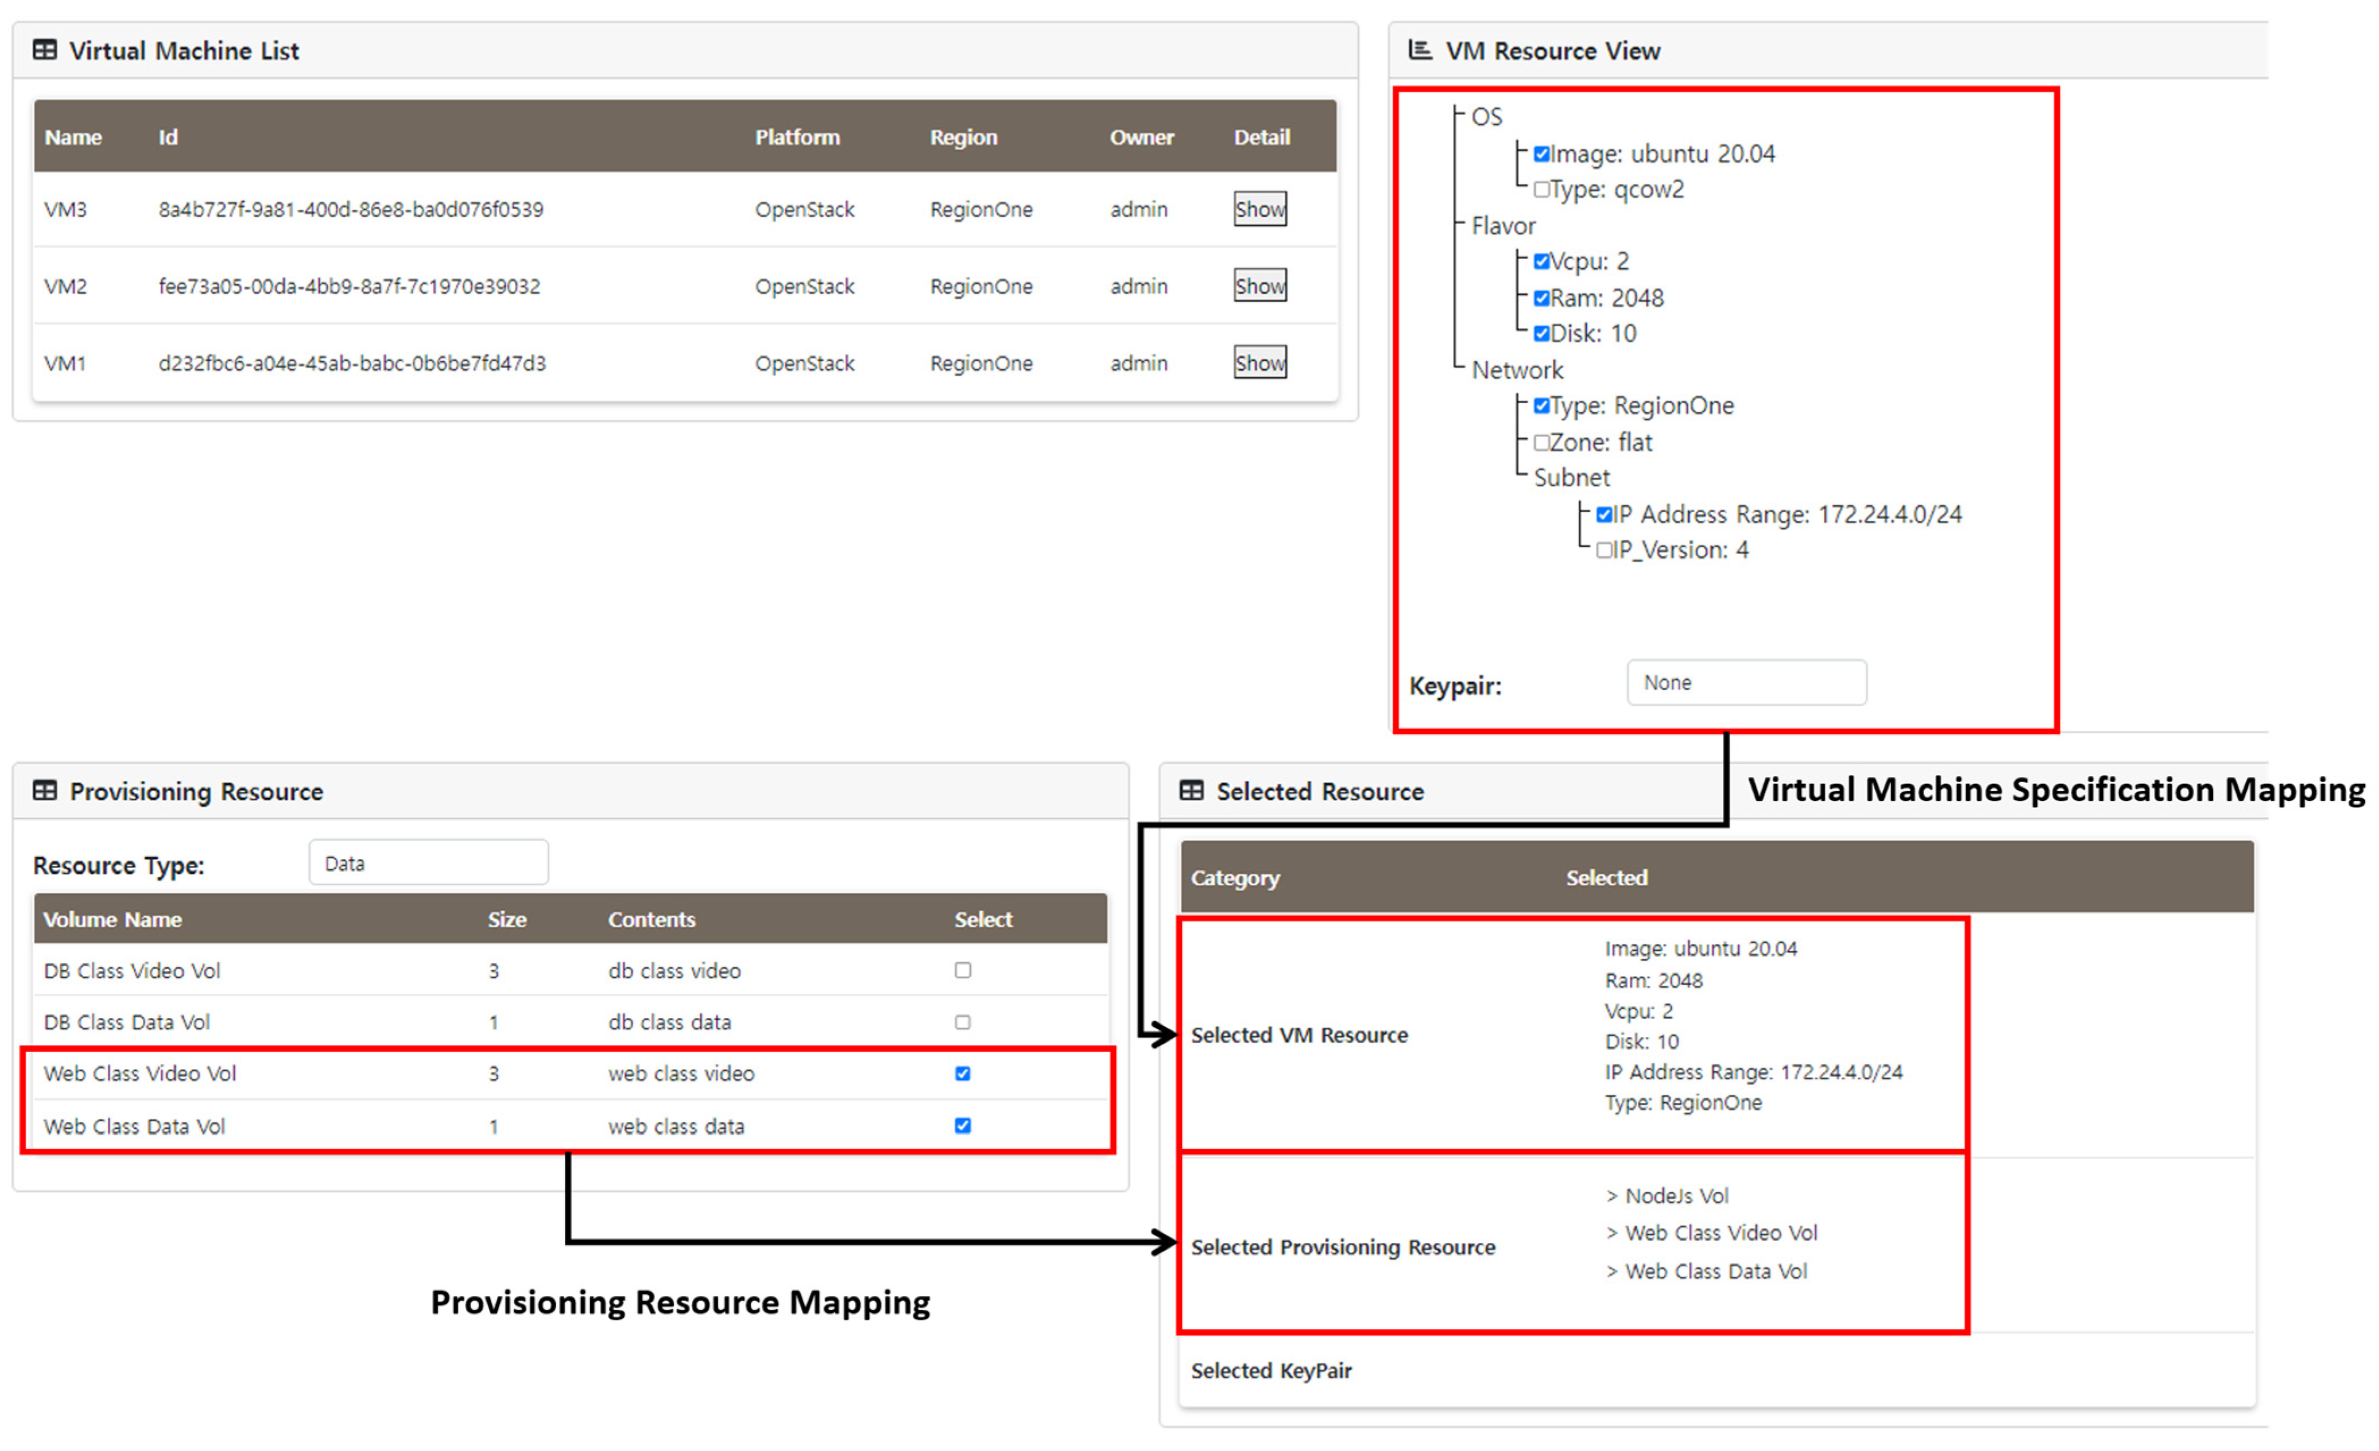Image resolution: width=2379 pixels, height=1451 pixels.
Task: Deselect Web Class Data Vol checkbox
Action: click(962, 1126)
